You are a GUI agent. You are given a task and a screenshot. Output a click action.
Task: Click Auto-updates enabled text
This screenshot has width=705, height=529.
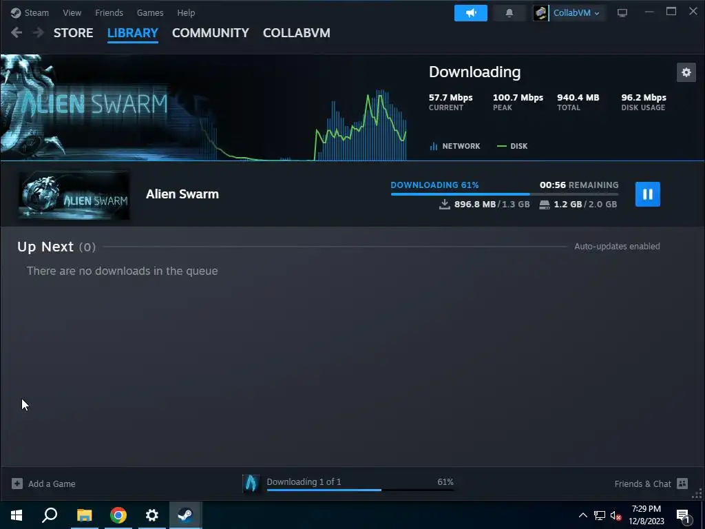tap(617, 246)
